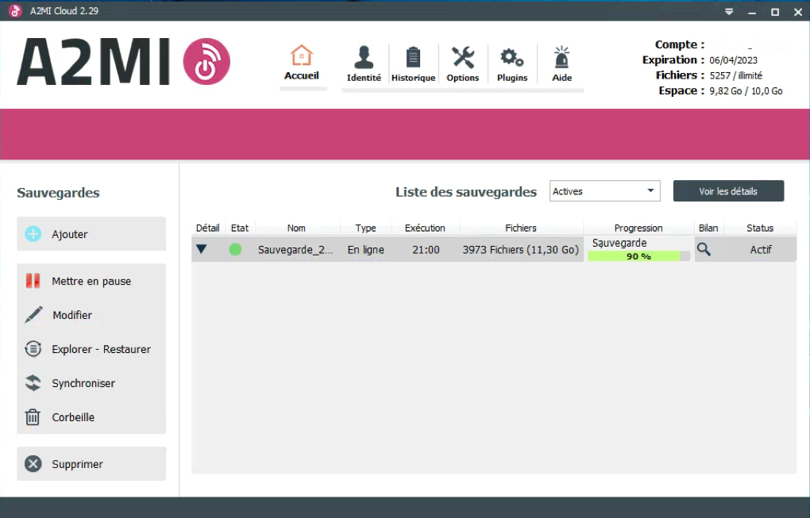Sort by the Status column header
The height and width of the screenshot is (518, 810).
click(760, 228)
